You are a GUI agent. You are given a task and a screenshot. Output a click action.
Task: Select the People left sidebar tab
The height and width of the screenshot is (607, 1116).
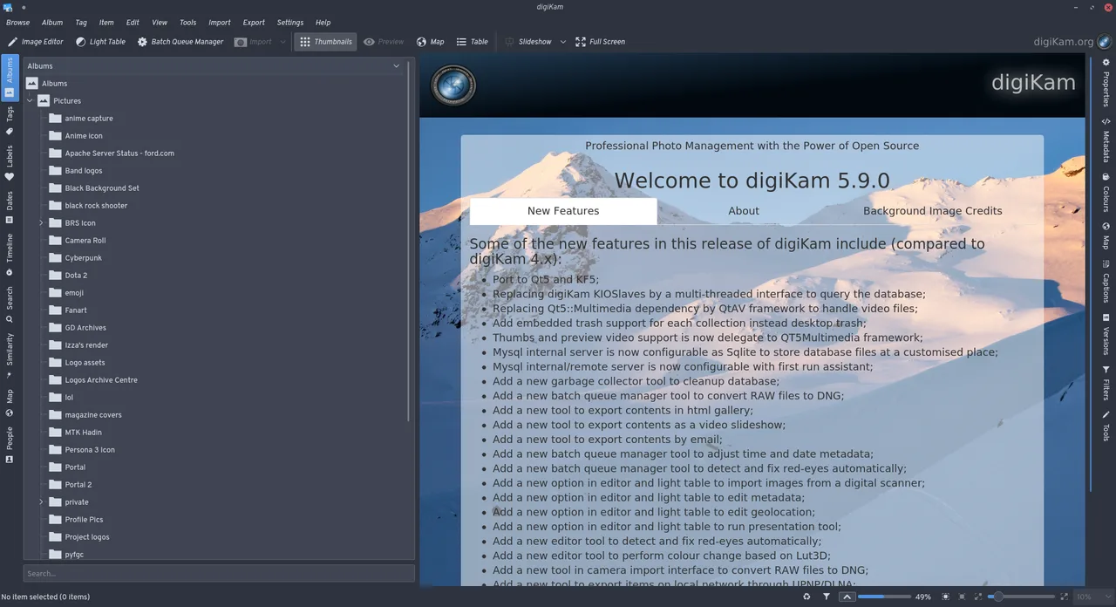click(10, 445)
